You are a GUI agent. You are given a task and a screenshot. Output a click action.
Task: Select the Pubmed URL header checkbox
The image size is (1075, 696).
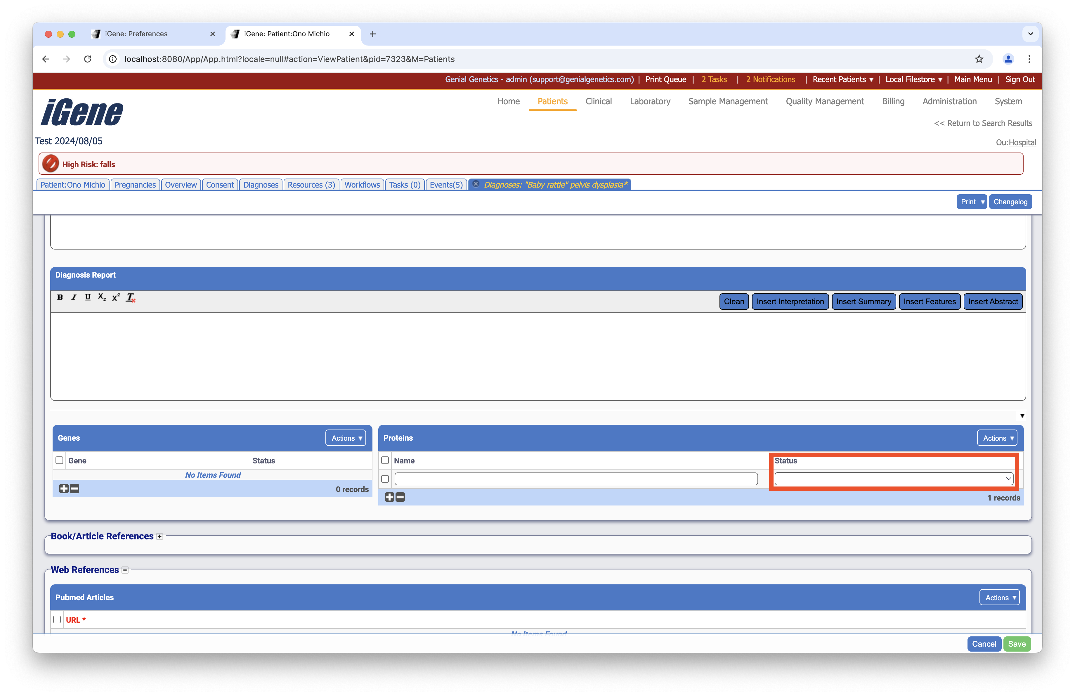click(x=57, y=620)
